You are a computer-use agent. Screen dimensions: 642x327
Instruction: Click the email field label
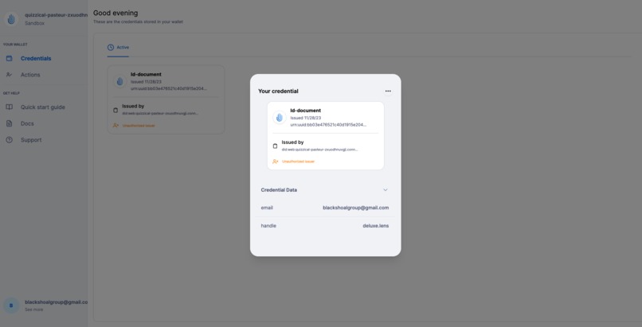[x=267, y=208]
